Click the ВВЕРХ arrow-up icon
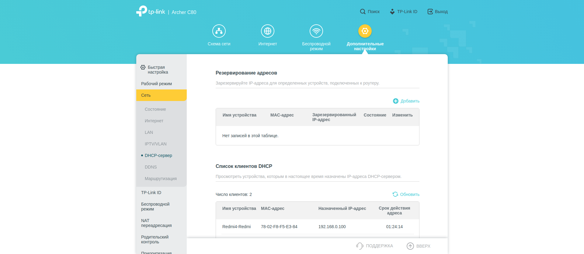This screenshot has height=254, width=584. (410, 246)
